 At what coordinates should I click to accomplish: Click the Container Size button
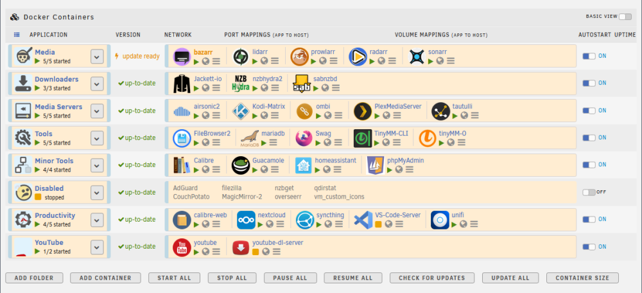(x=582, y=278)
